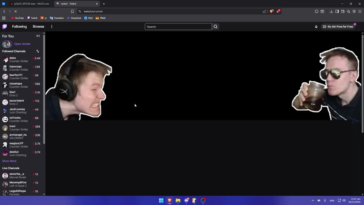This screenshot has width=364, height=205.
Task: Open the apps grid in bookmarks bar
Action: (x=4, y=18)
